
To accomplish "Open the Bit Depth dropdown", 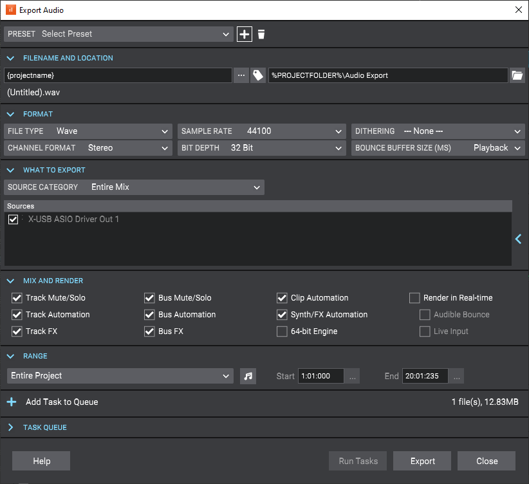I will click(262, 148).
